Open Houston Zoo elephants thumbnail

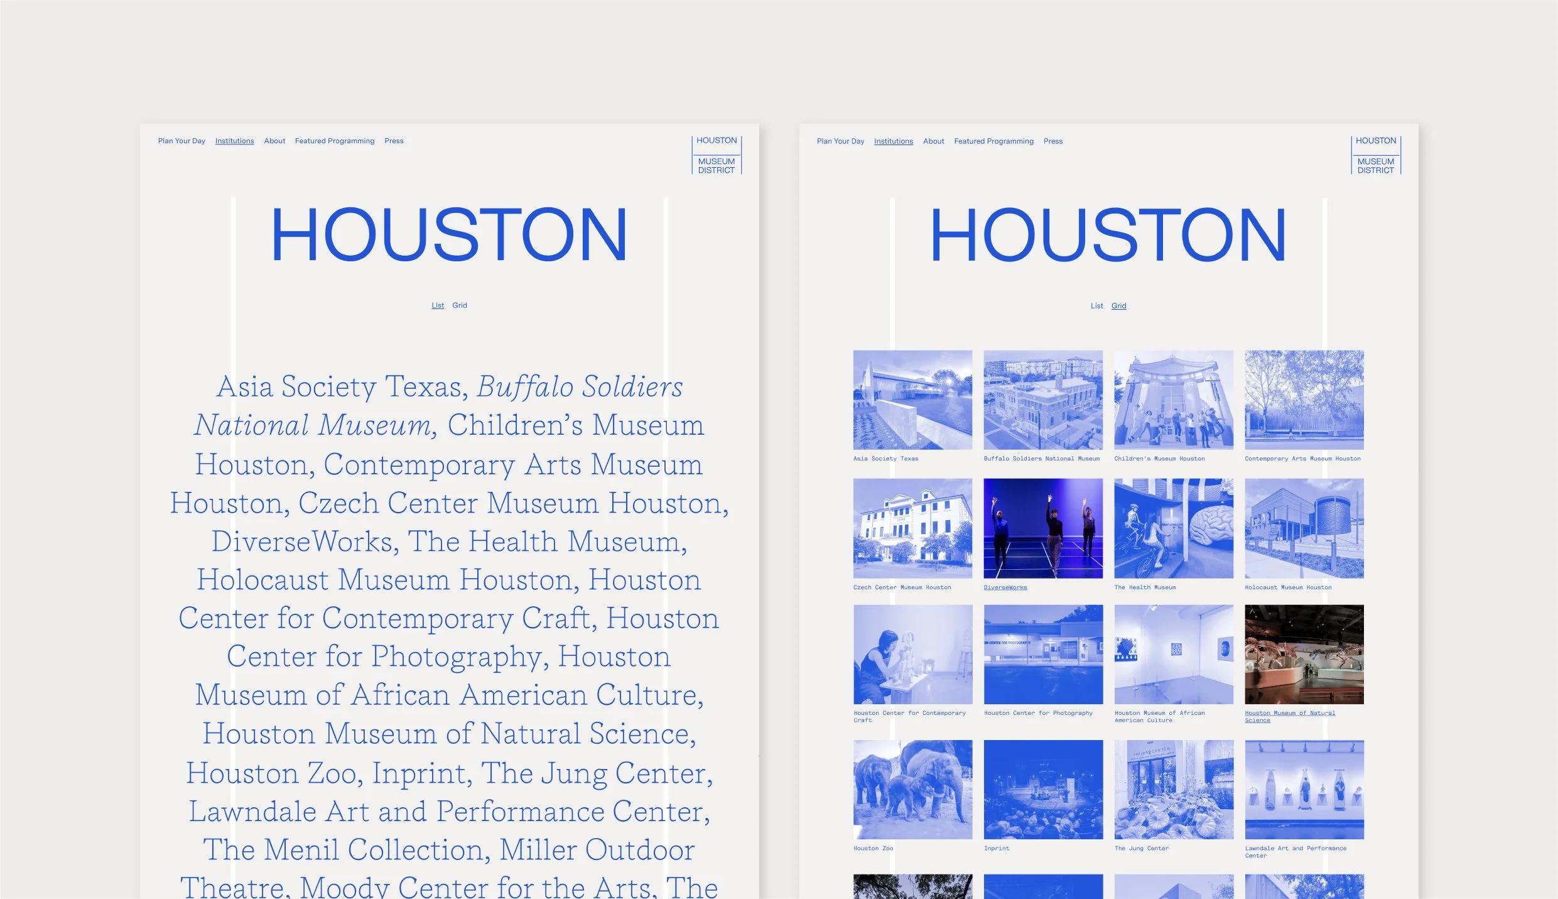pyautogui.click(x=912, y=789)
